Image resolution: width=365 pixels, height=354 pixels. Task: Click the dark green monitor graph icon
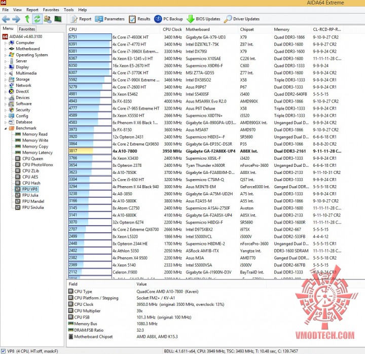coord(58,19)
